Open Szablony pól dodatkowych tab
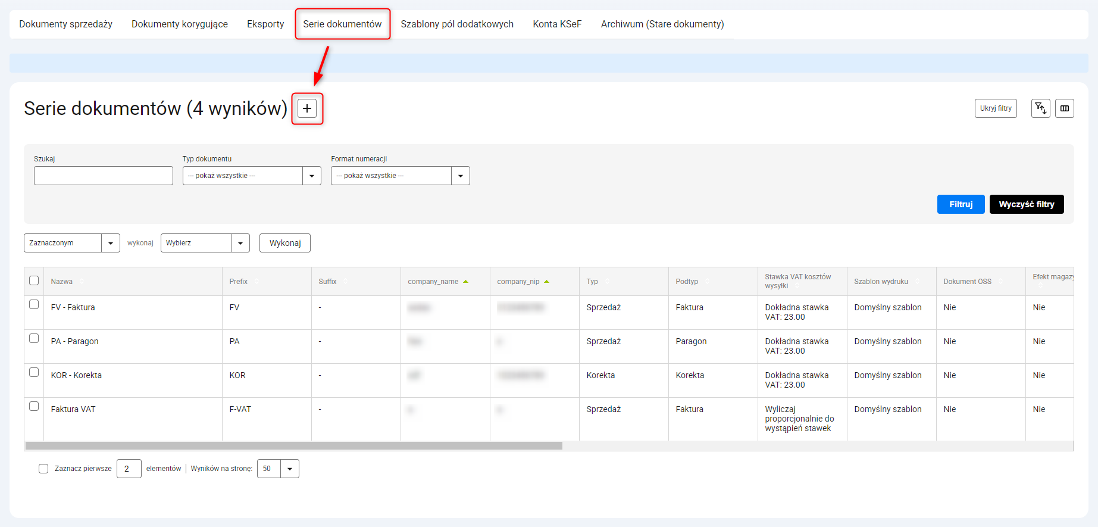The image size is (1098, 527). pyautogui.click(x=457, y=24)
